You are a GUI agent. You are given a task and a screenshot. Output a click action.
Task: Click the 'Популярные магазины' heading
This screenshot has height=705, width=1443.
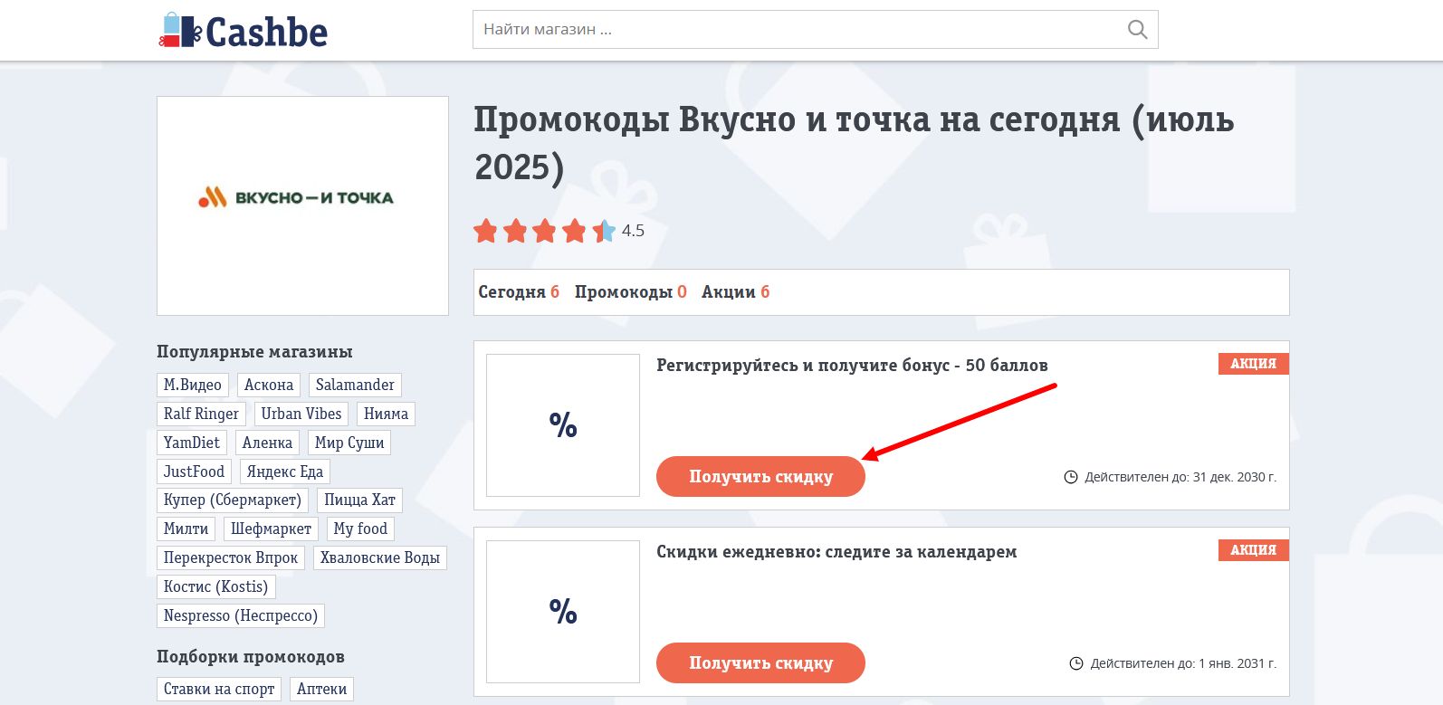pyautogui.click(x=254, y=351)
